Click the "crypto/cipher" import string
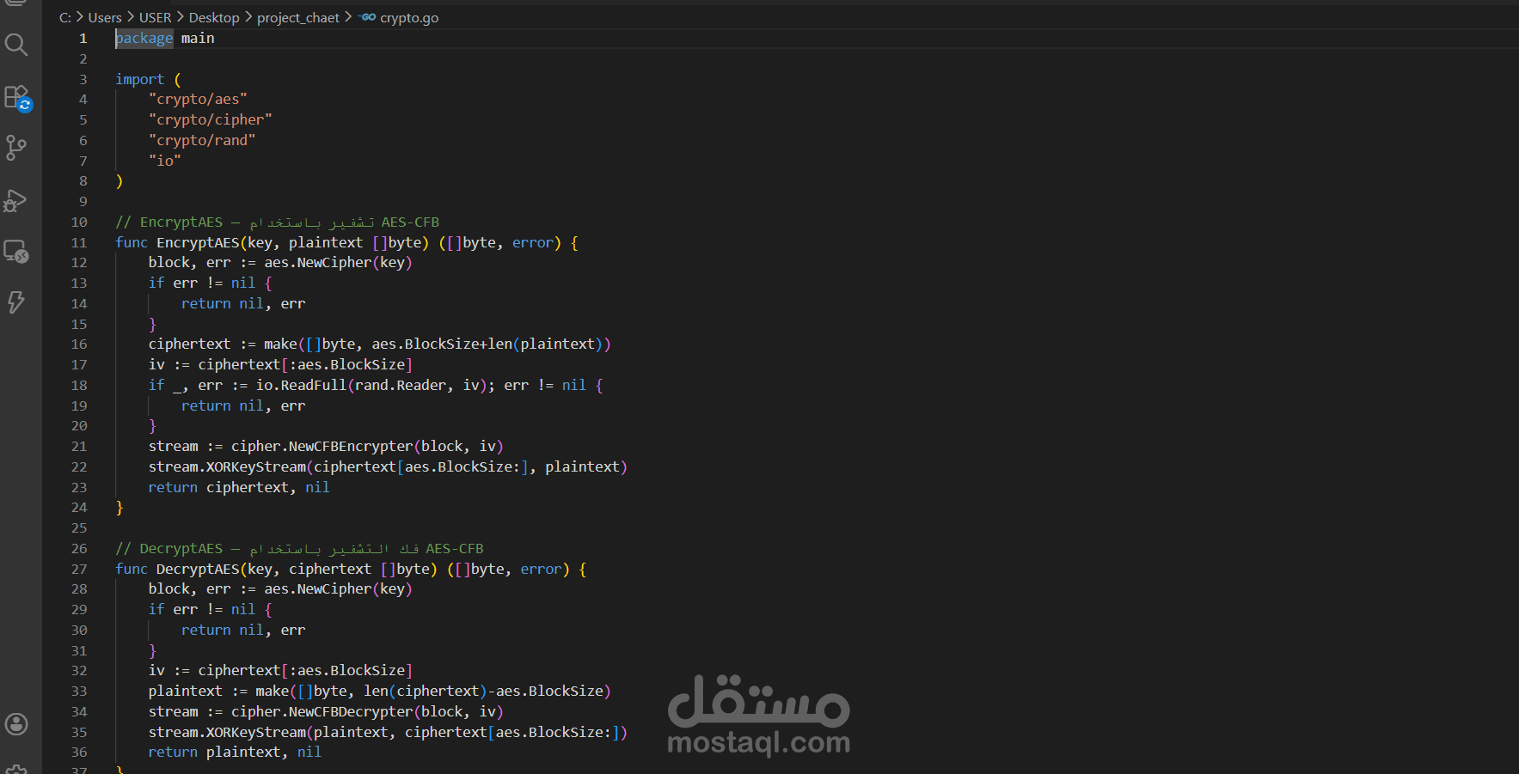The height and width of the screenshot is (774, 1519). (x=211, y=119)
